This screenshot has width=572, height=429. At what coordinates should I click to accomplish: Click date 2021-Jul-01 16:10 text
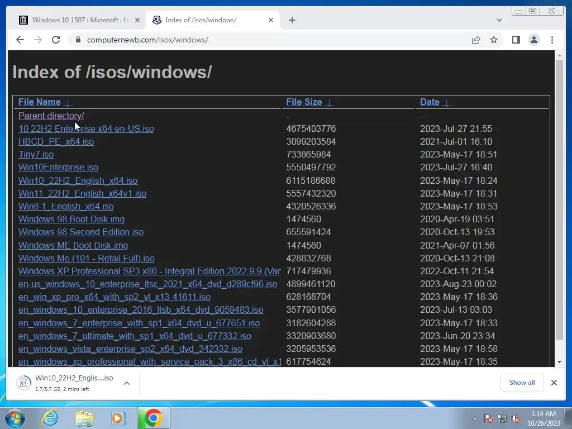pos(456,141)
